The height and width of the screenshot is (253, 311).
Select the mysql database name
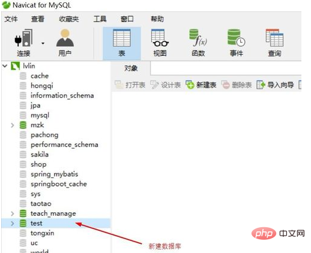(40, 116)
